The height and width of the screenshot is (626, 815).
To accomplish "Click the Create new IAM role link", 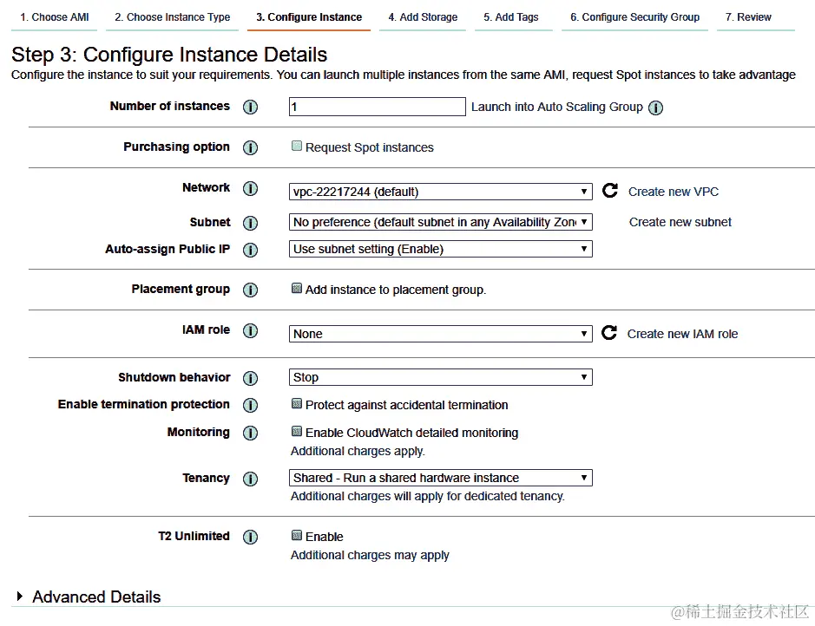I will (x=682, y=334).
